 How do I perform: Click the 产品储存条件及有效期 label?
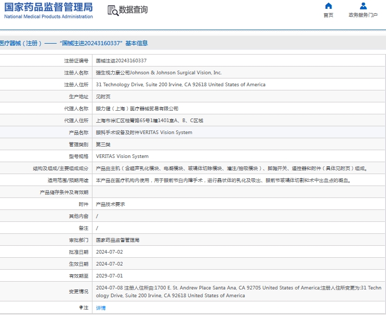(x=64, y=192)
